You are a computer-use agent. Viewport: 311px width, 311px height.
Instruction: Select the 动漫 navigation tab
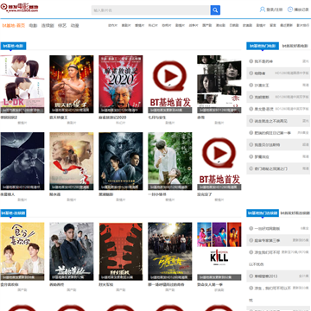(x=75, y=25)
